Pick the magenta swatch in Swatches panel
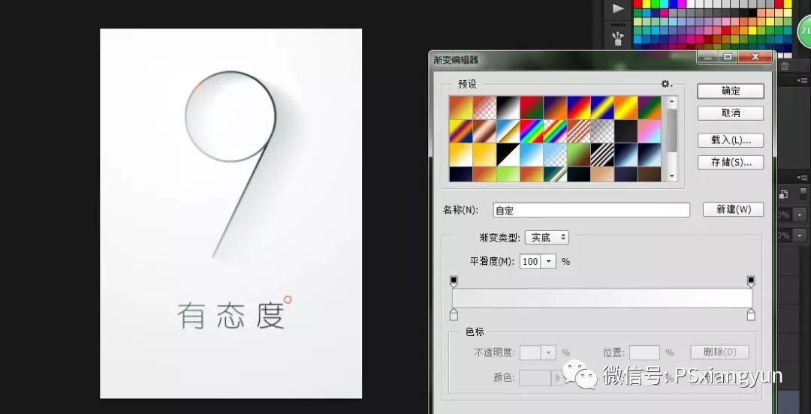This screenshot has height=414, width=811. tap(682, 4)
